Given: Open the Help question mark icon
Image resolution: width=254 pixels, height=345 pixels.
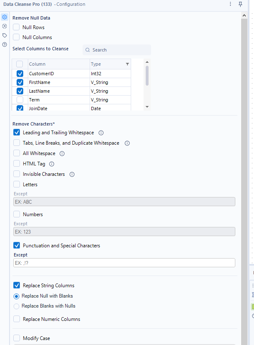Looking at the screenshot, I should (5, 44).
